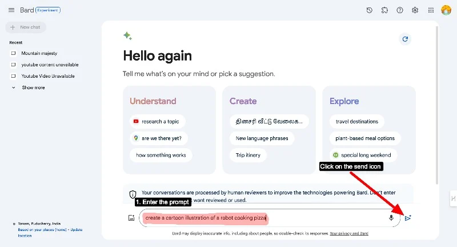
Task: Refresh suggestions with the reload icon
Action: [x=405, y=39]
